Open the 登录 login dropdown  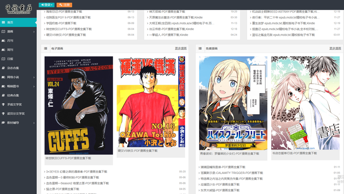coord(46,5)
